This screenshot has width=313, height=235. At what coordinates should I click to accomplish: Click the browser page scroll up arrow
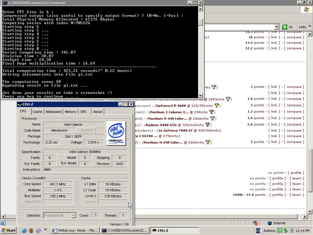310,34
